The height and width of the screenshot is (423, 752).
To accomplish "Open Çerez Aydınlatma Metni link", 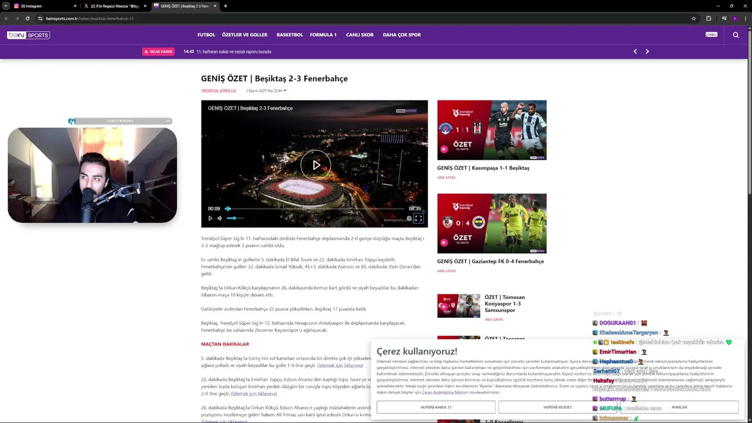I will coord(444,392).
